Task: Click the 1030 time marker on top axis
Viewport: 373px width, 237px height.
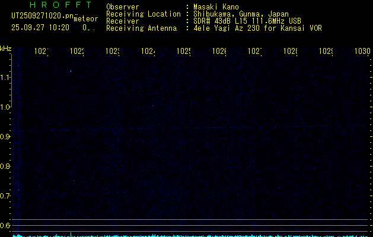Action: click(362, 52)
